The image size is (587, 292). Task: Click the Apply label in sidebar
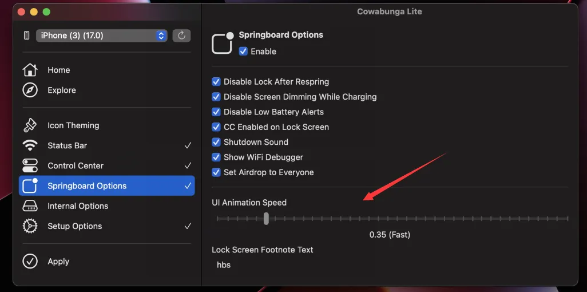pos(58,261)
